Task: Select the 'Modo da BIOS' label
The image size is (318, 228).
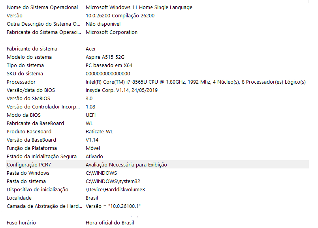Action: (24, 115)
